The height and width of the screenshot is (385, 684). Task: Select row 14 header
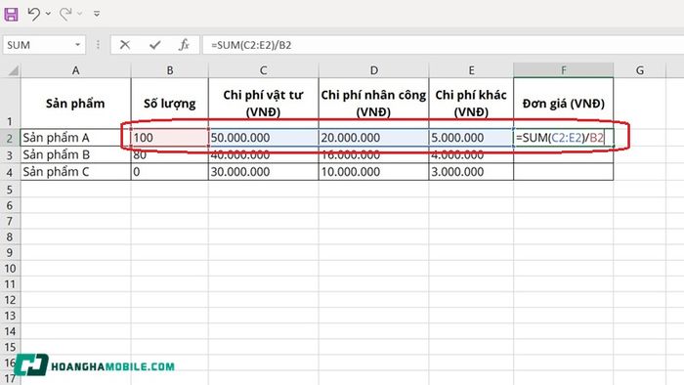click(10, 331)
